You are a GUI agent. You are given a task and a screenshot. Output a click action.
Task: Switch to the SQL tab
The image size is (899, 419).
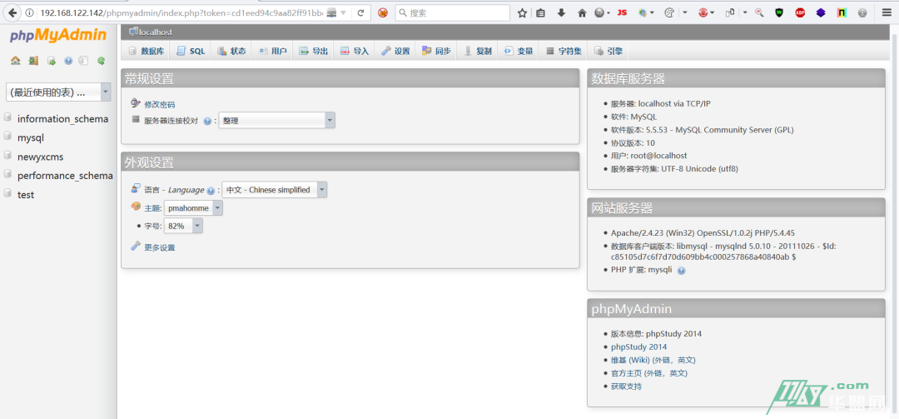point(191,51)
